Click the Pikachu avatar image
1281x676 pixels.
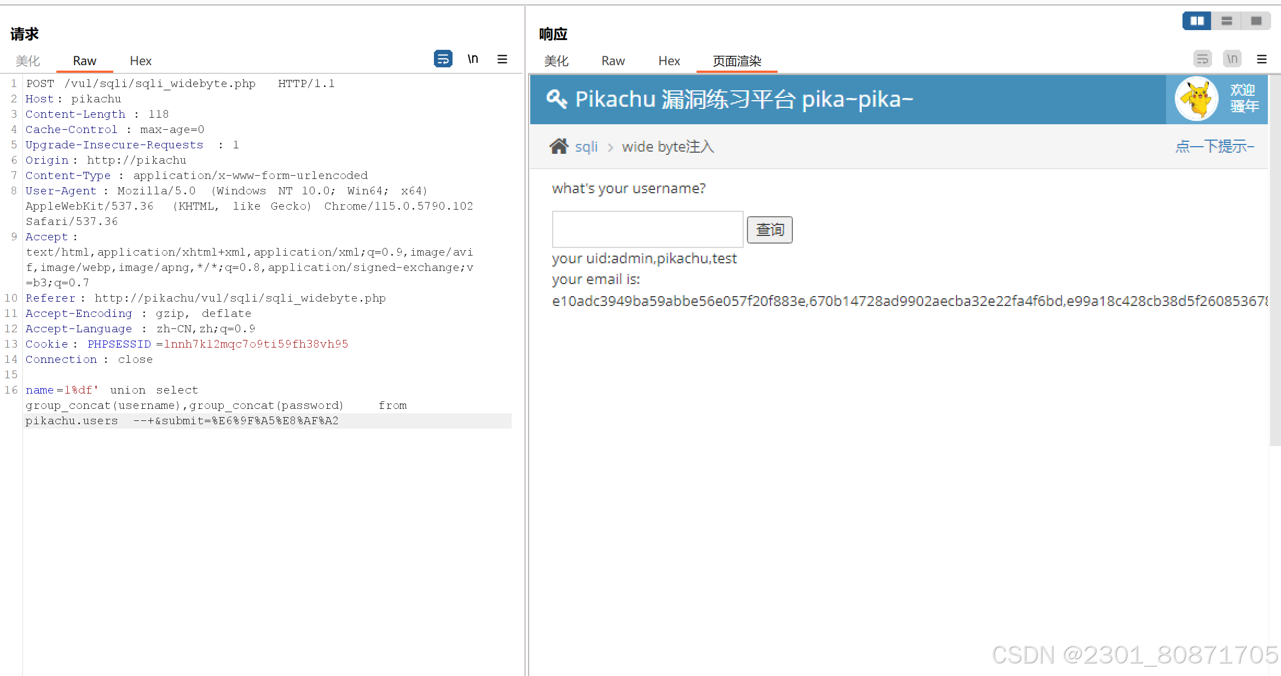pos(1196,99)
